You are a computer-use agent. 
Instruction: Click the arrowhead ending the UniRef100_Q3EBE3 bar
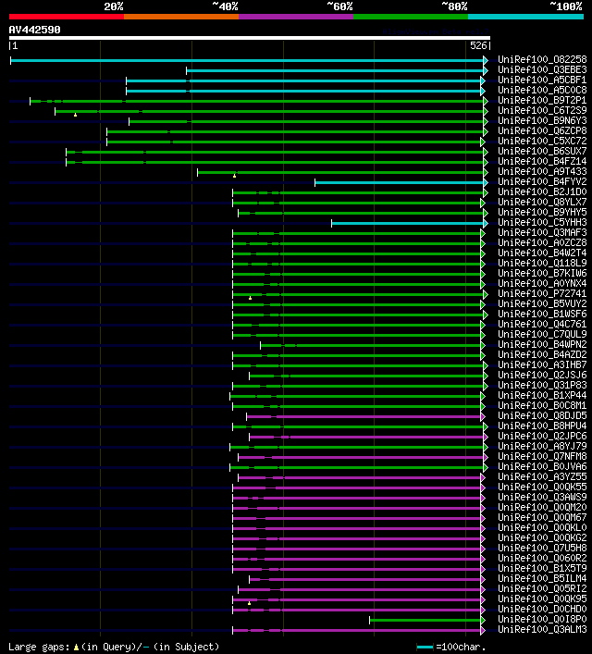[486, 70]
